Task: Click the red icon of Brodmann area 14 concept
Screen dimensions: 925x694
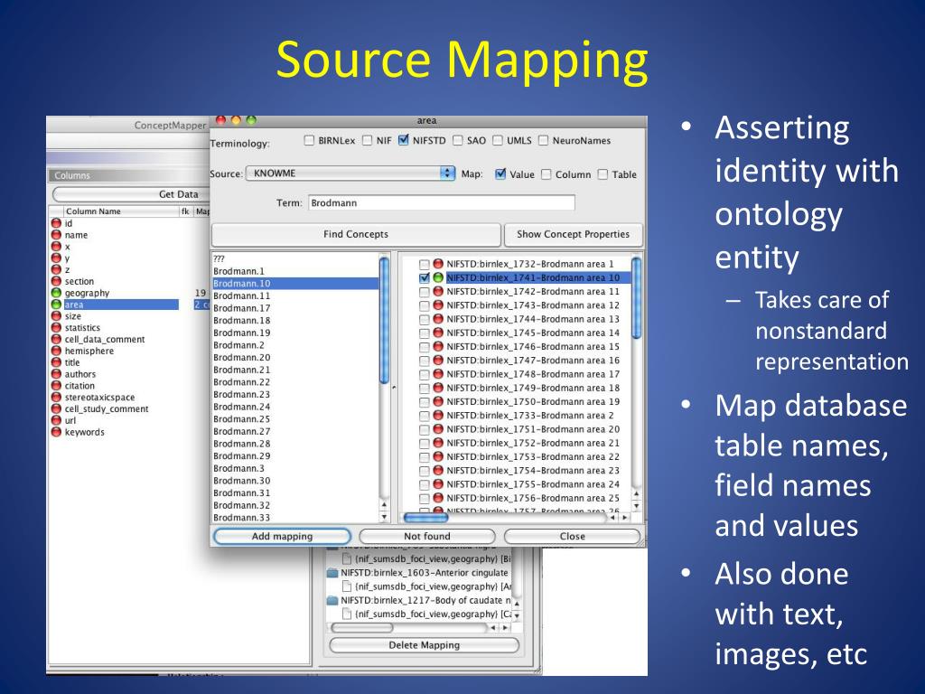Action: tap(438, 333)
